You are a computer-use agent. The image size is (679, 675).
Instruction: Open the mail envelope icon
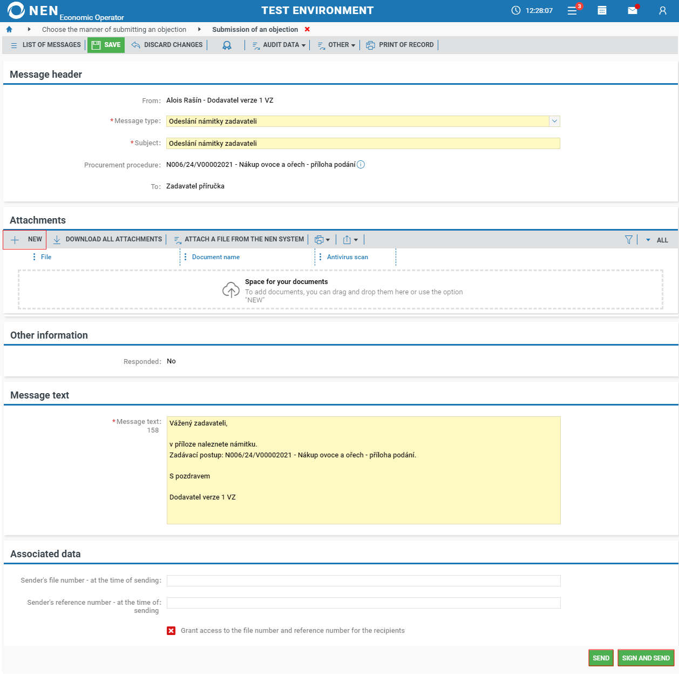coord(633,11)
